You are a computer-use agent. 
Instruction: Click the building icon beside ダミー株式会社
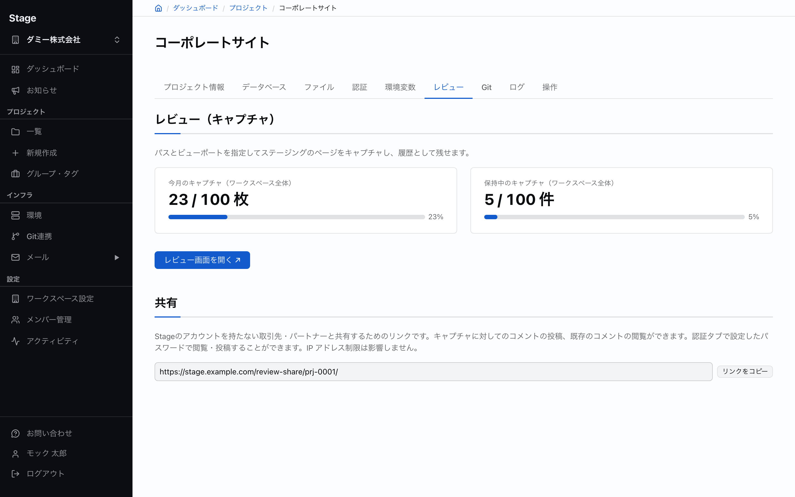[x=15, y=40]
